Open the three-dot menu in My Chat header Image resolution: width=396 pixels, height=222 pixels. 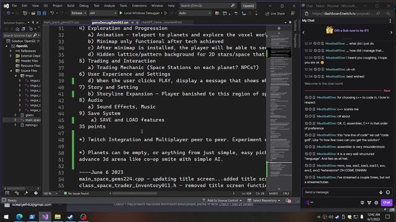[390, 20]
